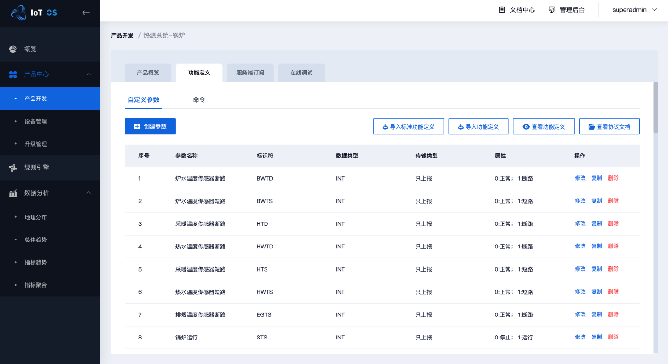
Task: Open 管理后台 from the top bar
Action: point(567,10)
